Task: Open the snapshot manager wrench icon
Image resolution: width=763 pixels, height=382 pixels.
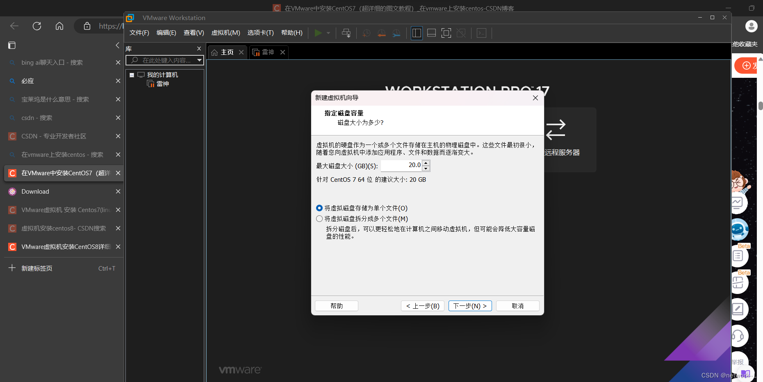Action: coord(396,33)
